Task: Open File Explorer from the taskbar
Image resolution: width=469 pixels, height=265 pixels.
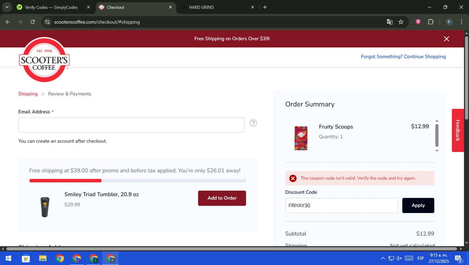Action: tap(43, 258)
